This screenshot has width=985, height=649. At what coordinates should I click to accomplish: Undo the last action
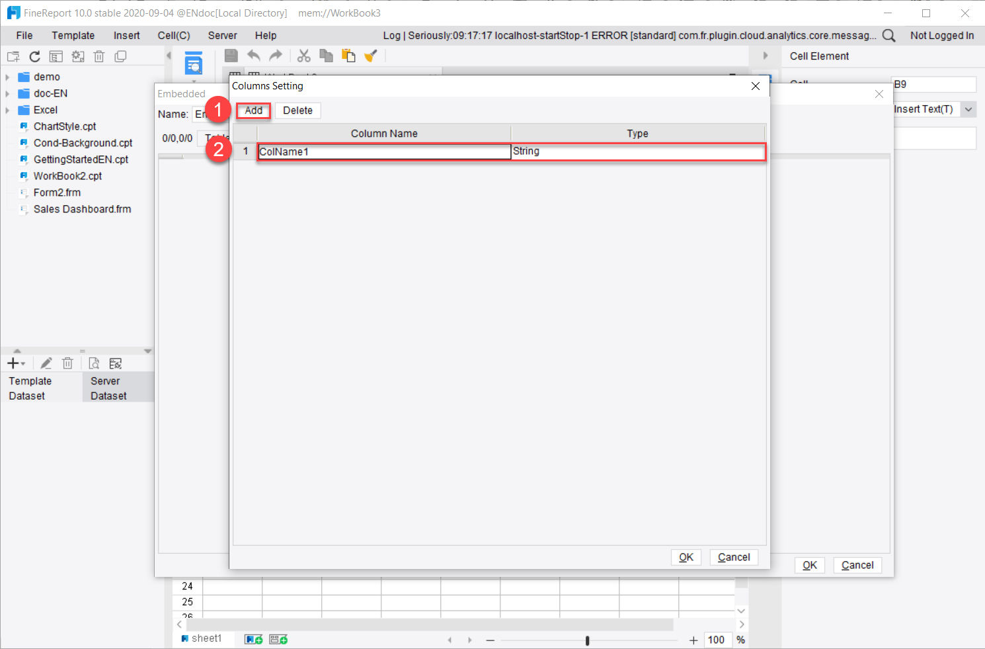point(254,56)
